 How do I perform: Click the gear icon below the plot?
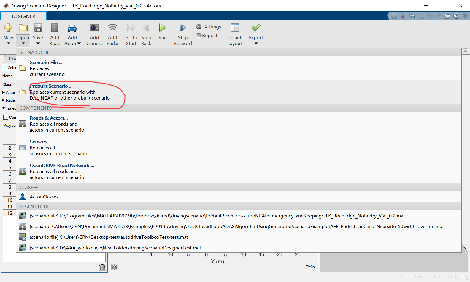[115, 267]
